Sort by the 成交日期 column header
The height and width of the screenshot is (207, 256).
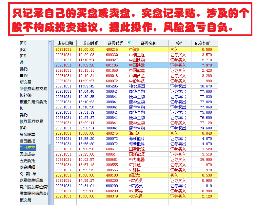click(65, 43)
